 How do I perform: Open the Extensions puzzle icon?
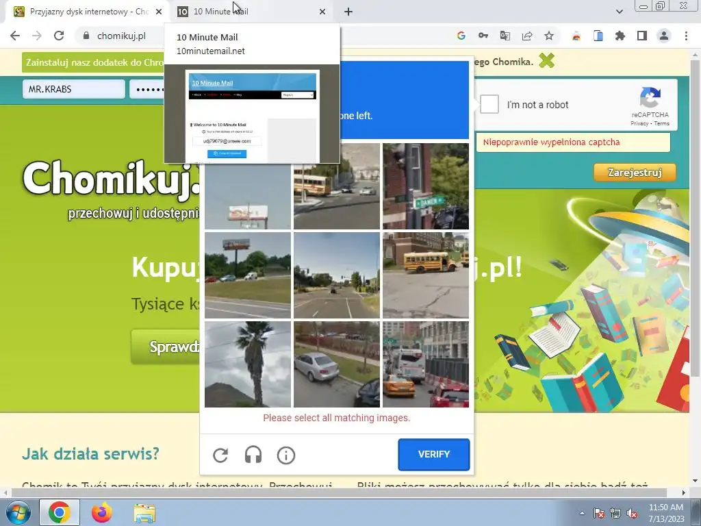[620, 36]
